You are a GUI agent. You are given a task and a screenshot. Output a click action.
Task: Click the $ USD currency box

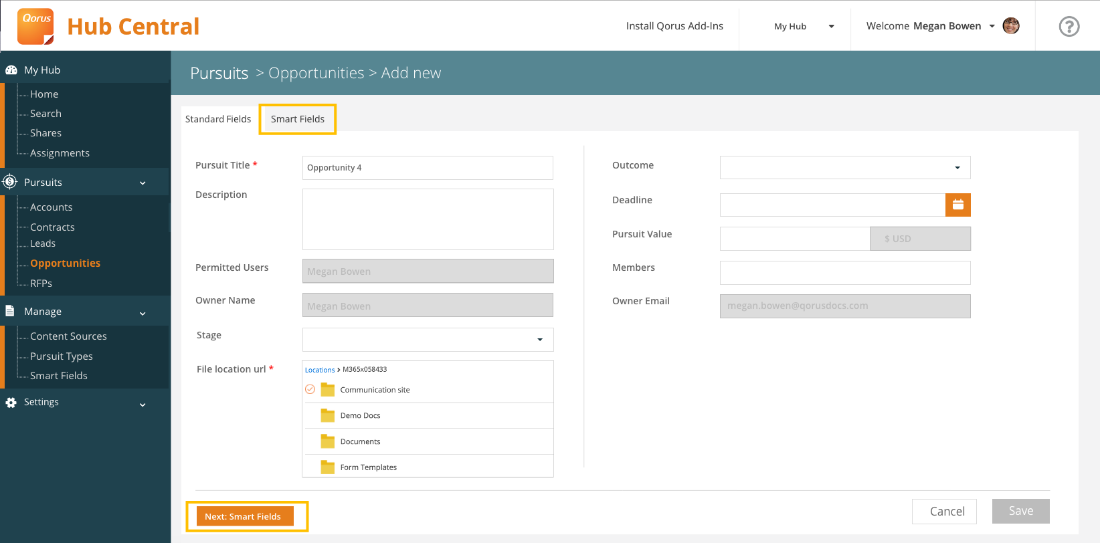[x=921, y=239]
